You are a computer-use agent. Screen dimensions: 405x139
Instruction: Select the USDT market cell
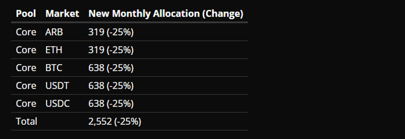point(57,86)
